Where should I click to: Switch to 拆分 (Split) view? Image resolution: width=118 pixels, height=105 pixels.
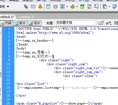(x=20, y=23)
